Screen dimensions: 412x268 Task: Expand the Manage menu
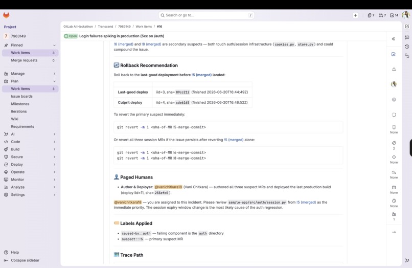[x=30, y=74]
